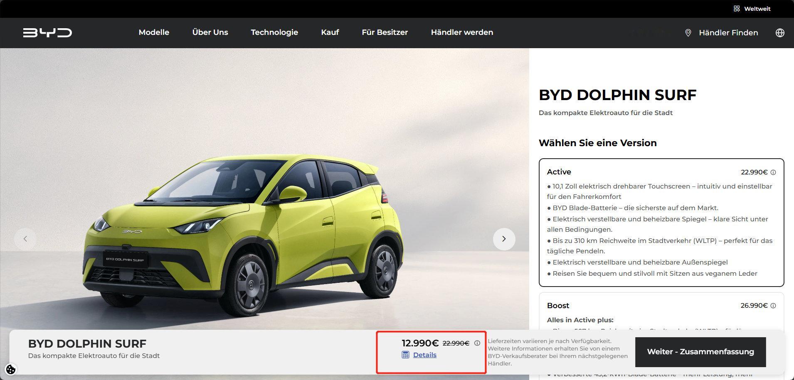Open cookie settings via the cookie icon
The height and width of the screenshot is (380, 794).
[x=11, y=369]
